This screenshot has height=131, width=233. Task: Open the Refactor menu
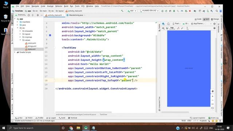pos(59,6)
